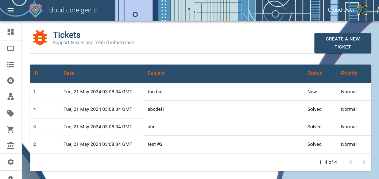Viewport: 379px width, 179px height.
Task: Go to next page of tickets
Action: (364, 162)
